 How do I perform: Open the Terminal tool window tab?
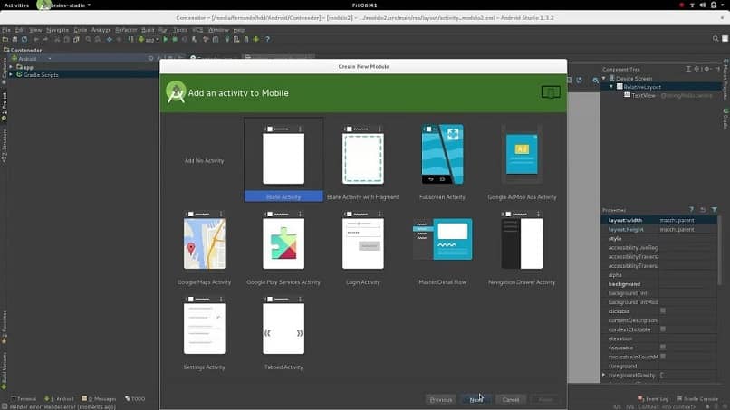pos(24,399)
